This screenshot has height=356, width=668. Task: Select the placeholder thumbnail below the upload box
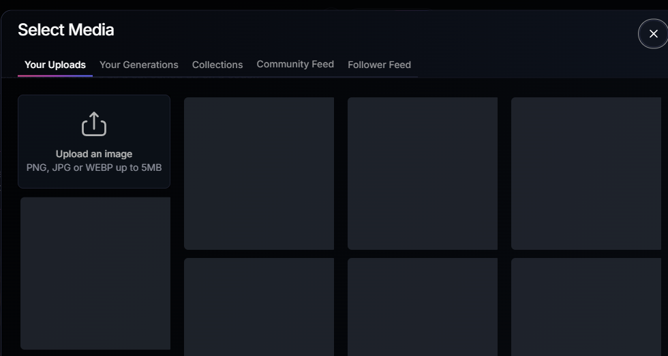(x=95, y=273)
